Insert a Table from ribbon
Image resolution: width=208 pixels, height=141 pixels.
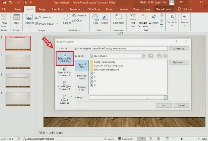pos(16,21)
